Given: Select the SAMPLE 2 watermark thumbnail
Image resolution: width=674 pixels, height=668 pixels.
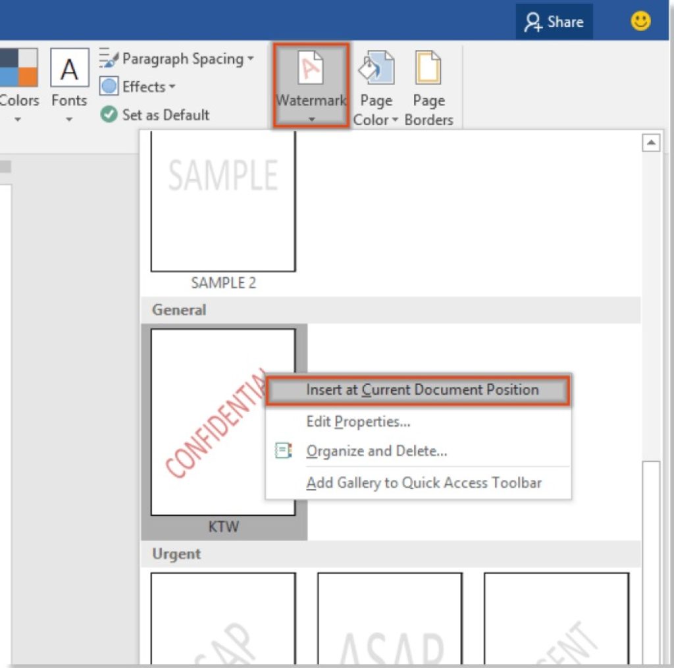Looking at the screenshot, I should pos(223,201).
